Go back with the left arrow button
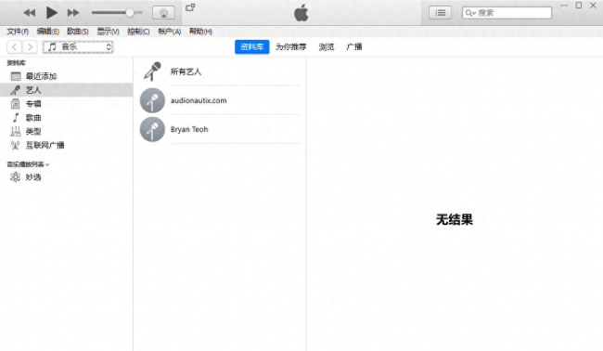The height and width of the screenshot is (351, 603). click(x=14, y=47)
